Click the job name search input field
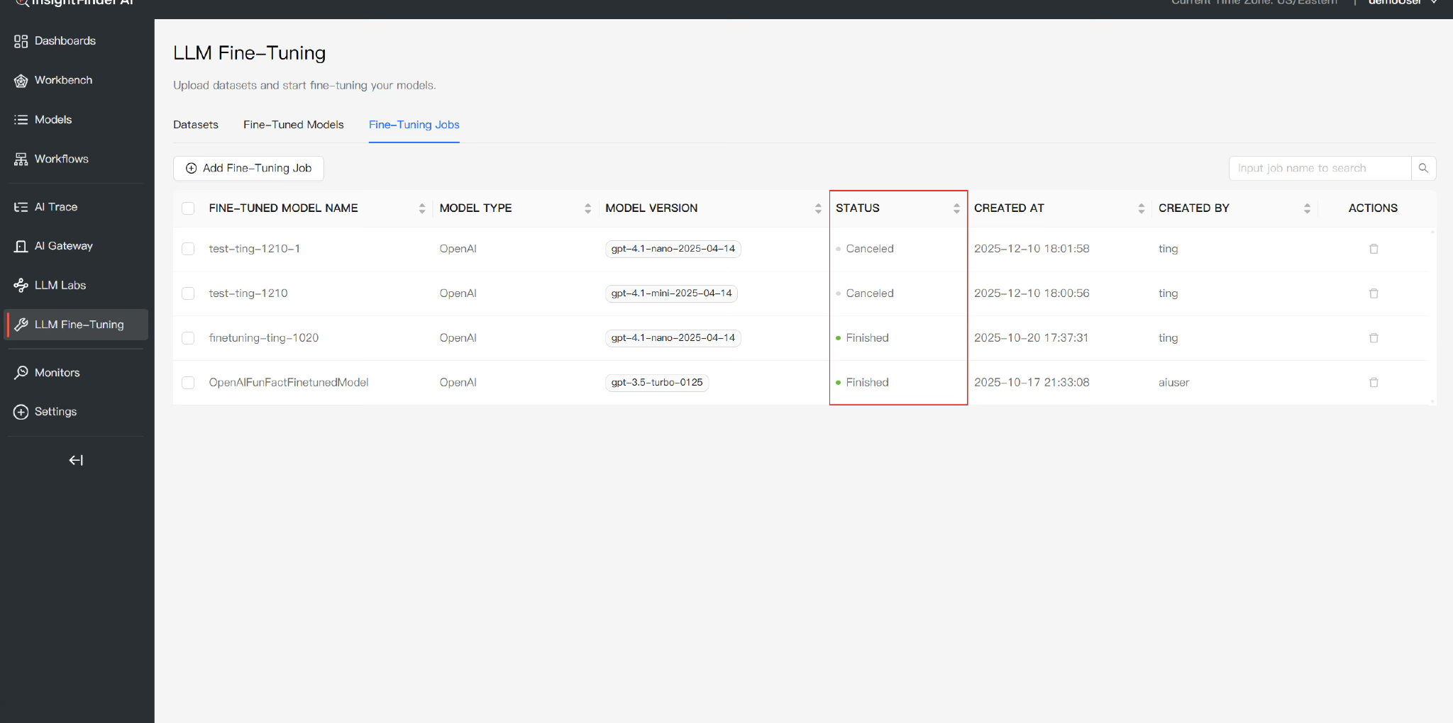1453x723 pixels. click(1319, 169)
